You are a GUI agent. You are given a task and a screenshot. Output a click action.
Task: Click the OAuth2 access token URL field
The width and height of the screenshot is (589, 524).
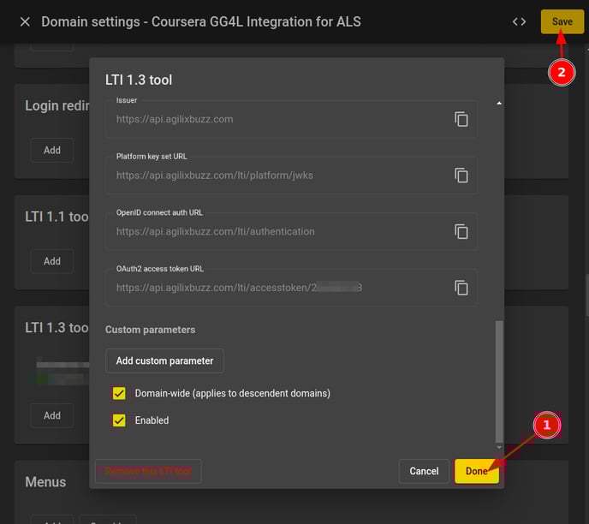click(x=291, y=288)
